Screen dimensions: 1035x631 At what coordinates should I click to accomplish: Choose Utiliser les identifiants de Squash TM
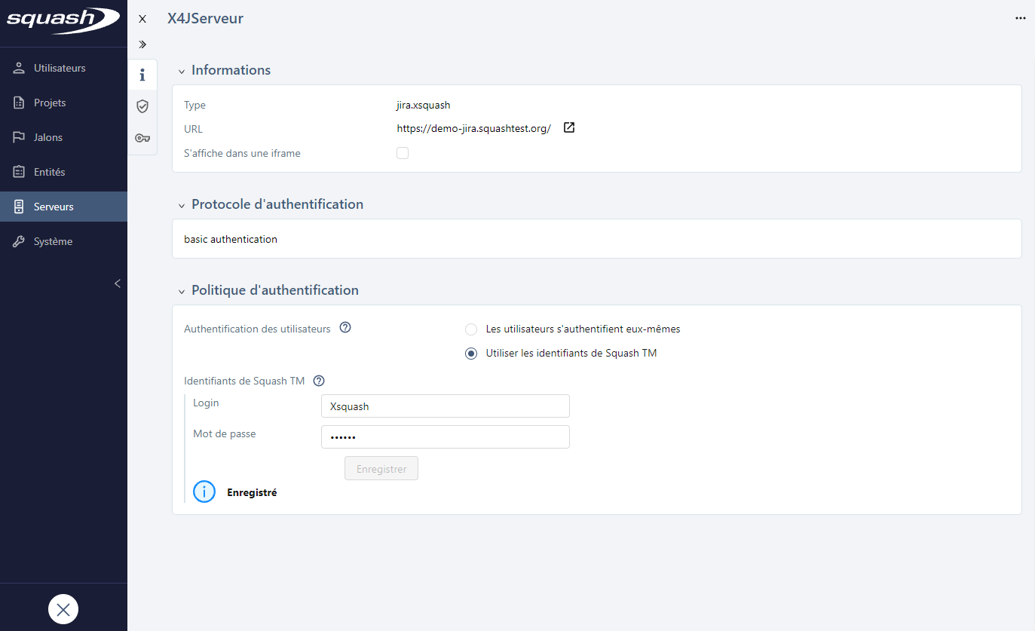click(x=471, y=353)
